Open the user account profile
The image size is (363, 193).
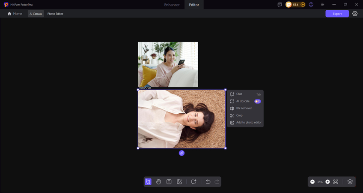[x=311, y=5]
